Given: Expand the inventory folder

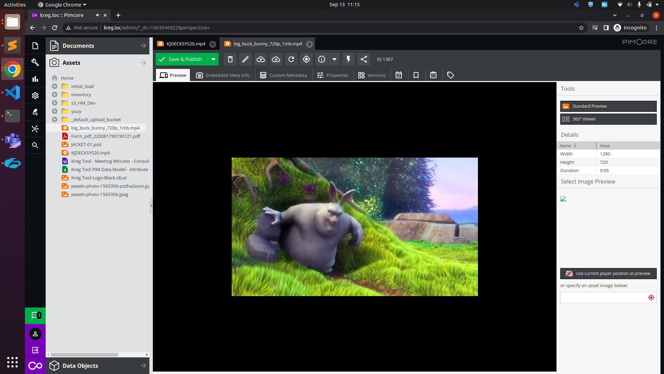Looking at the screenshot, I should click(54, 95).
